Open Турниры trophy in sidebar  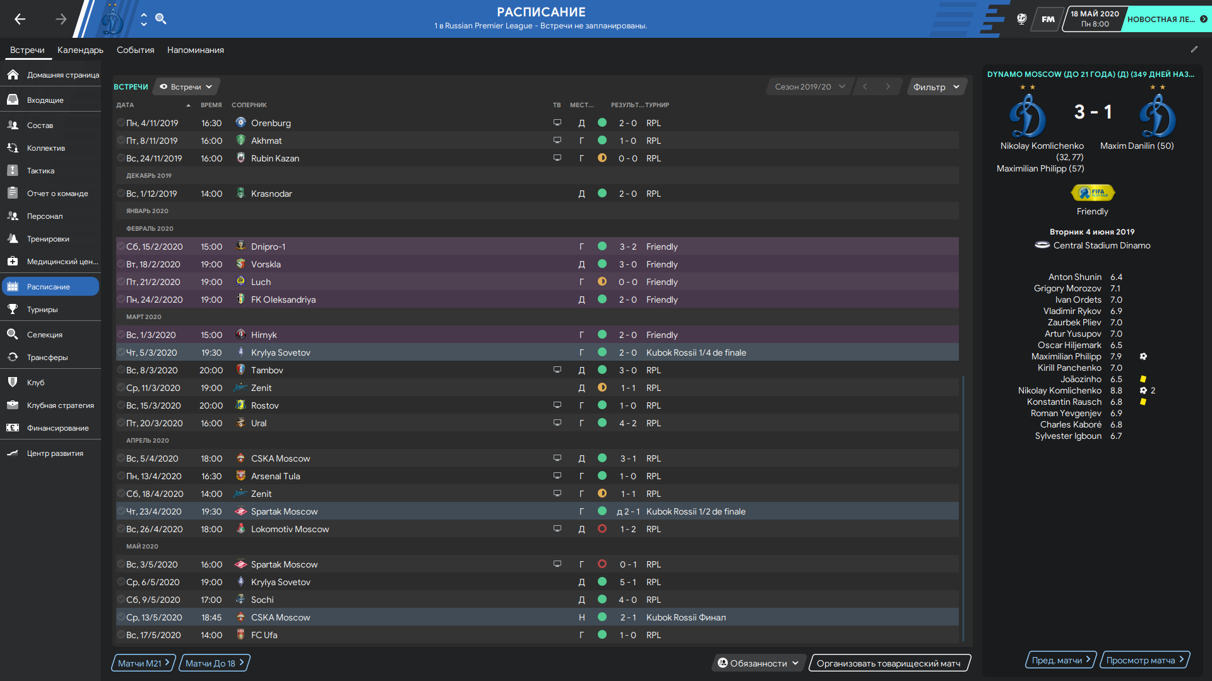pyautogui.click(x=42, y=310)
